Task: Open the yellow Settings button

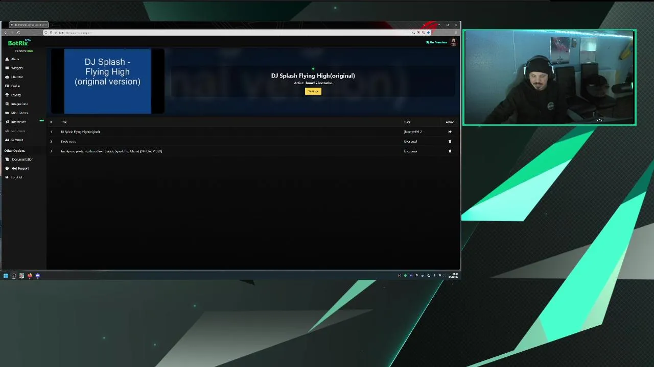Action: tap(313, 91)
